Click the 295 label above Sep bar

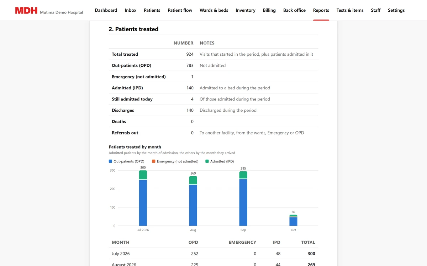(243, 168)
